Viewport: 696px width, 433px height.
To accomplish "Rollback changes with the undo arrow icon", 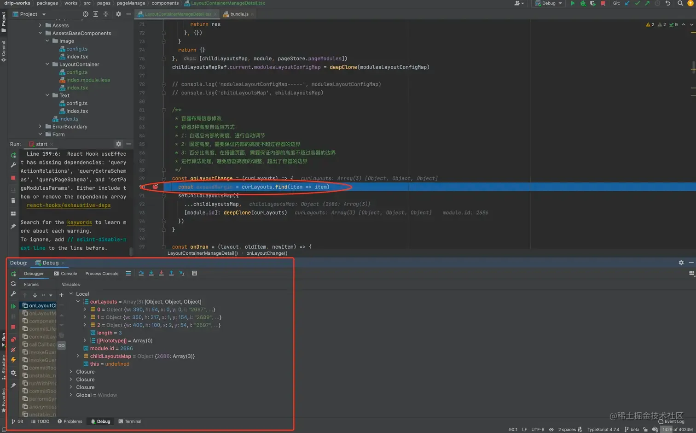I will (668, 3).
